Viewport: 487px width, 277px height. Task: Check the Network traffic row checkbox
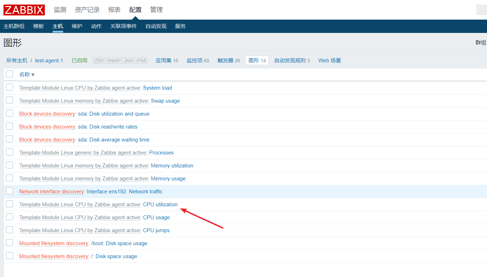(9, 191)
